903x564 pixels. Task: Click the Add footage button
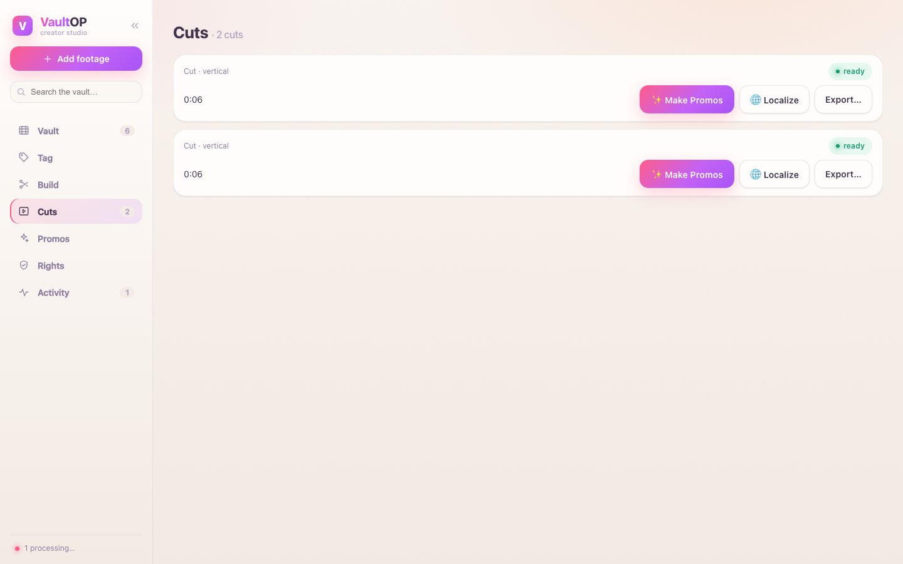click(x=76, y=58)
